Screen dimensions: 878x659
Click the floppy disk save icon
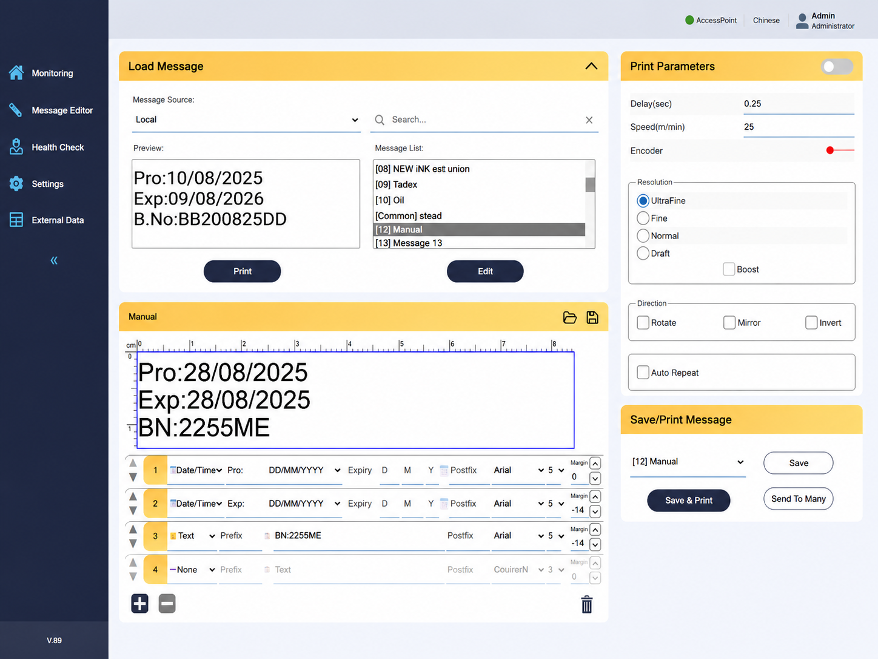592,317
